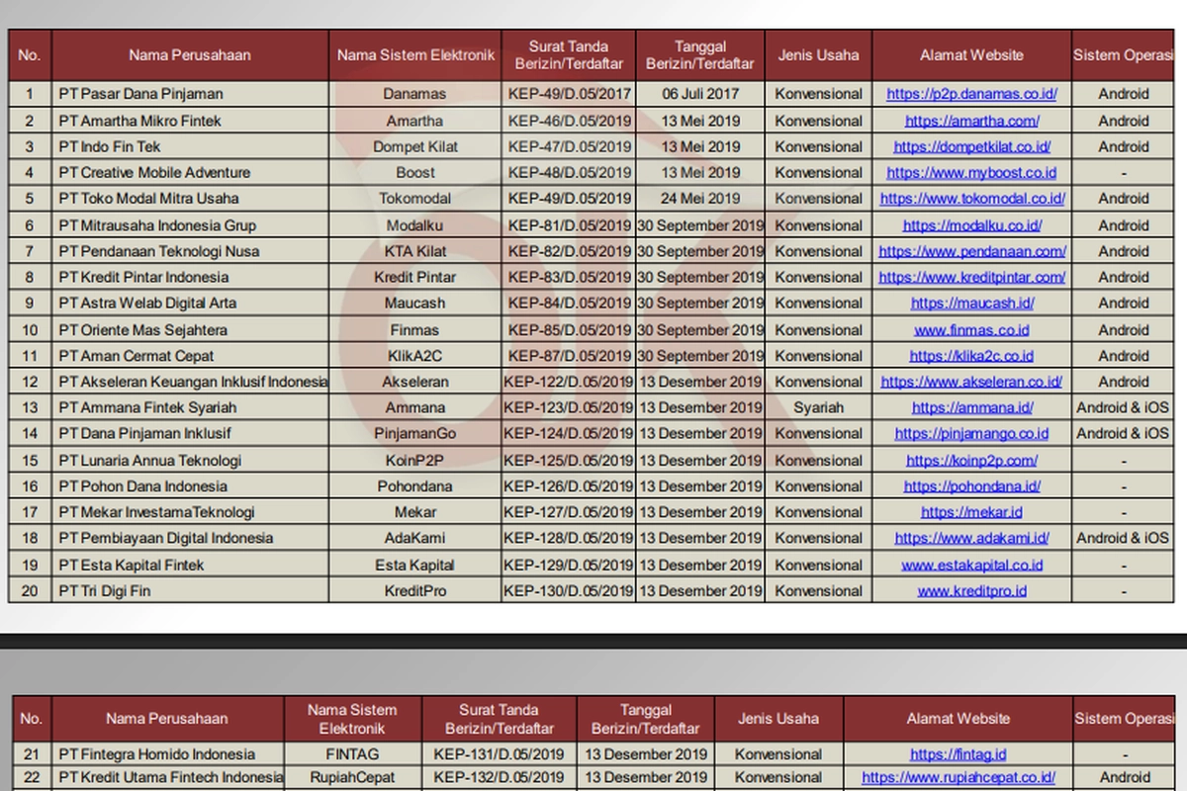Open the www.finmas.co.id link
The width and height of the screenshot is (1187, 791).
coord(971,330)
